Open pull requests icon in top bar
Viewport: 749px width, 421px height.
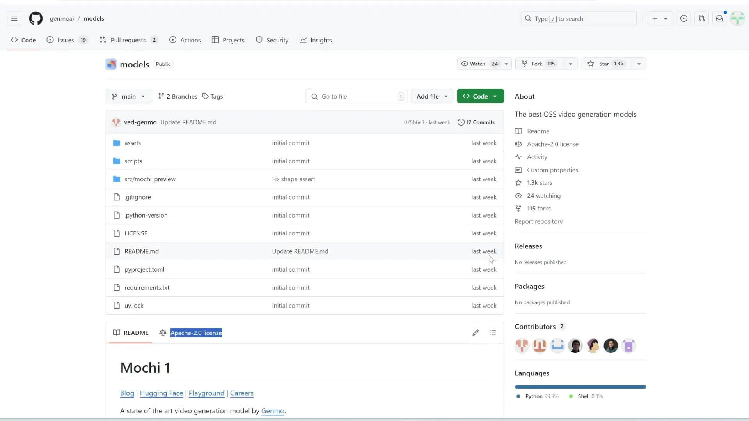coord(701,18)
